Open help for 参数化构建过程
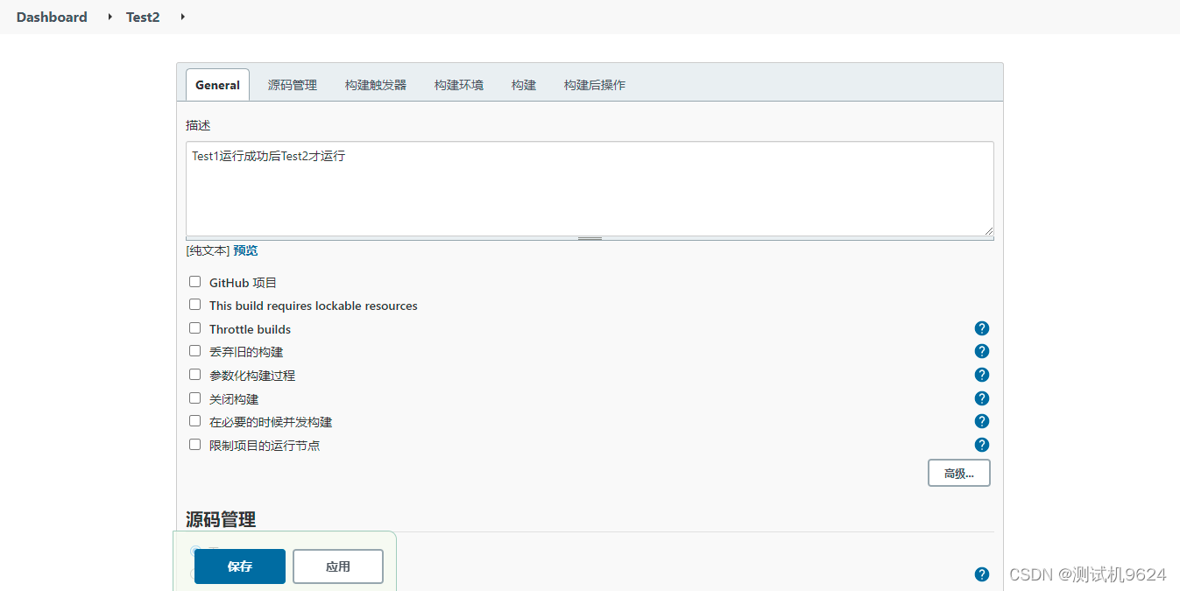Screen dimensions: 1180x591 pyautogui.click(x=982, y=375)
